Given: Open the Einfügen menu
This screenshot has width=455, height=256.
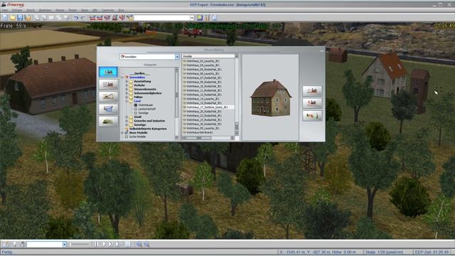Looking at the screenshot, I should tap(17, 10).
